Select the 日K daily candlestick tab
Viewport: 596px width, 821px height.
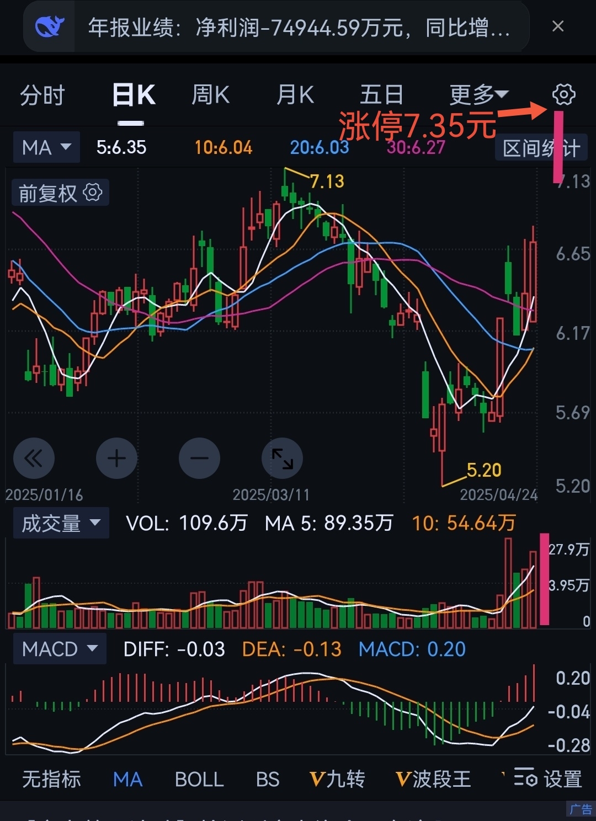click(x=134, y=95)
